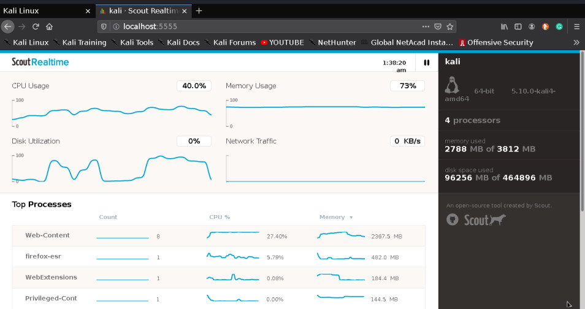Open a new browser tab
The width and height of the screenshot is (585, 309).
click(199, 11)
